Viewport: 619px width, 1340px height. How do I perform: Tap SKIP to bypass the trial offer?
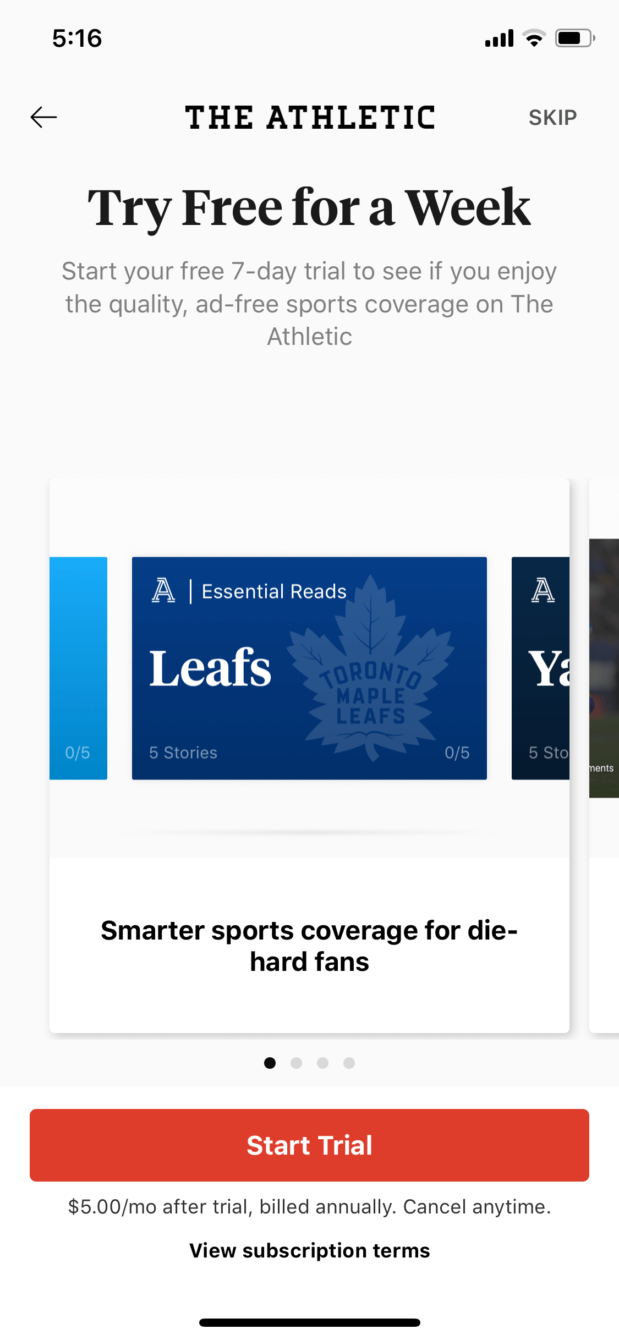tap(552, 118)
